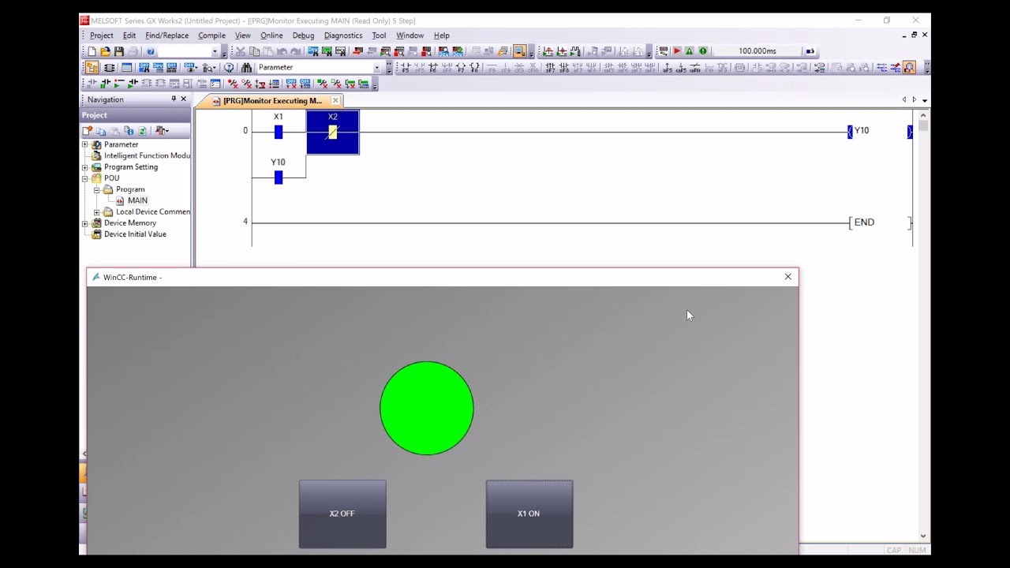Click the X2 OFF button in WinCC
This screenshot has width=1010, height=568.
pos(342,514)
